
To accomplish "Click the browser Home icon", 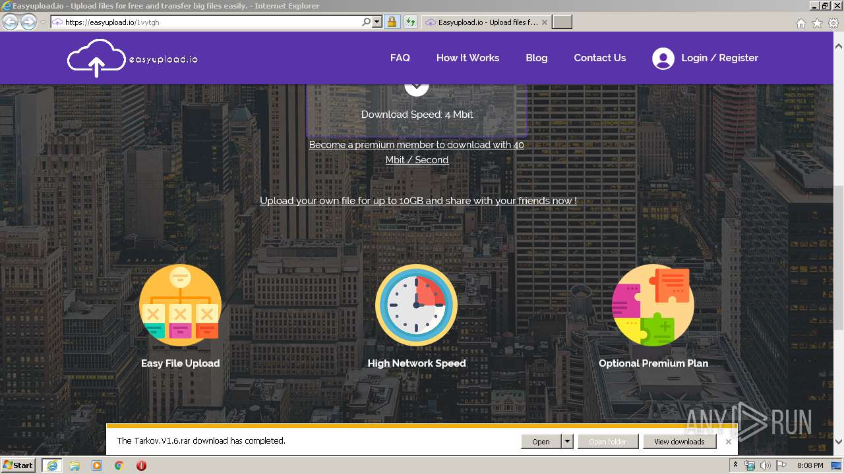I will 800,23.
